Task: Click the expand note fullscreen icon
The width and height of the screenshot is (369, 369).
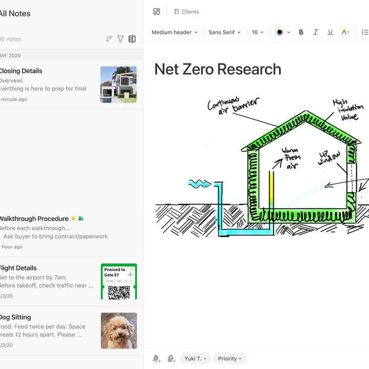Action: point(156,11)
